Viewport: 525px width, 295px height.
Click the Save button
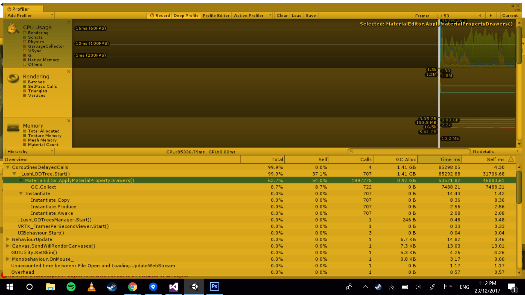[311, 16]
